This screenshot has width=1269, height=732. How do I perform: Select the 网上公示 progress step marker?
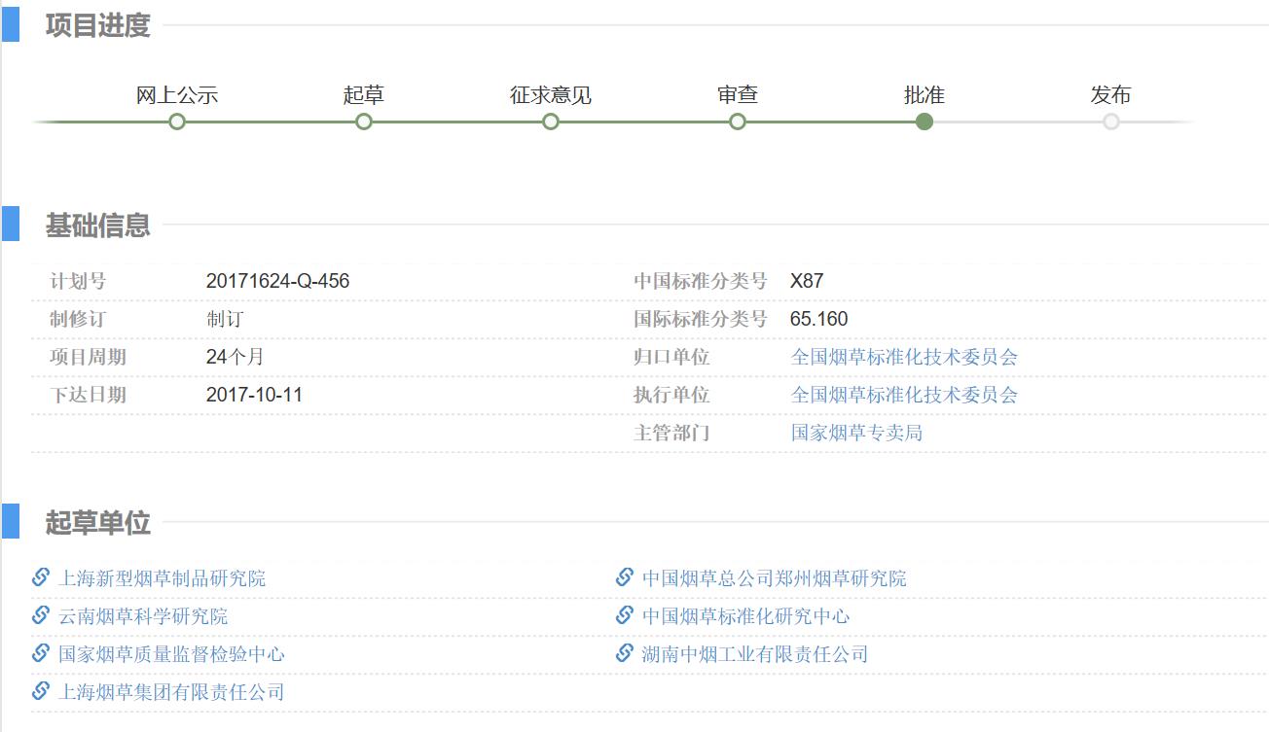click(177, 122)
